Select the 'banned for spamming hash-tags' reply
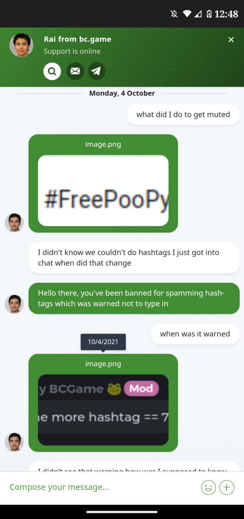The image size is (244, 519). (x=134, y=298)
